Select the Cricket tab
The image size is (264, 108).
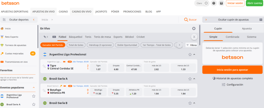pos(141,37)
